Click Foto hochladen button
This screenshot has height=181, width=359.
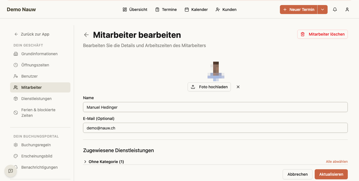tap(209, 87)
